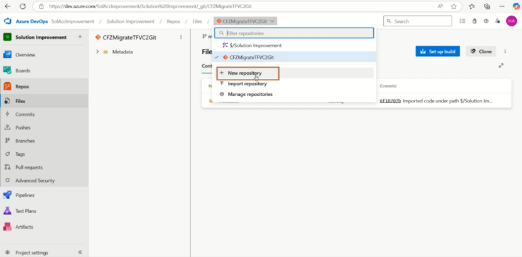Image resolution: width=522 pixels, height=257 pixels.
Task: Click SolAccImprovement breadcrumb link
Action: 73,21
